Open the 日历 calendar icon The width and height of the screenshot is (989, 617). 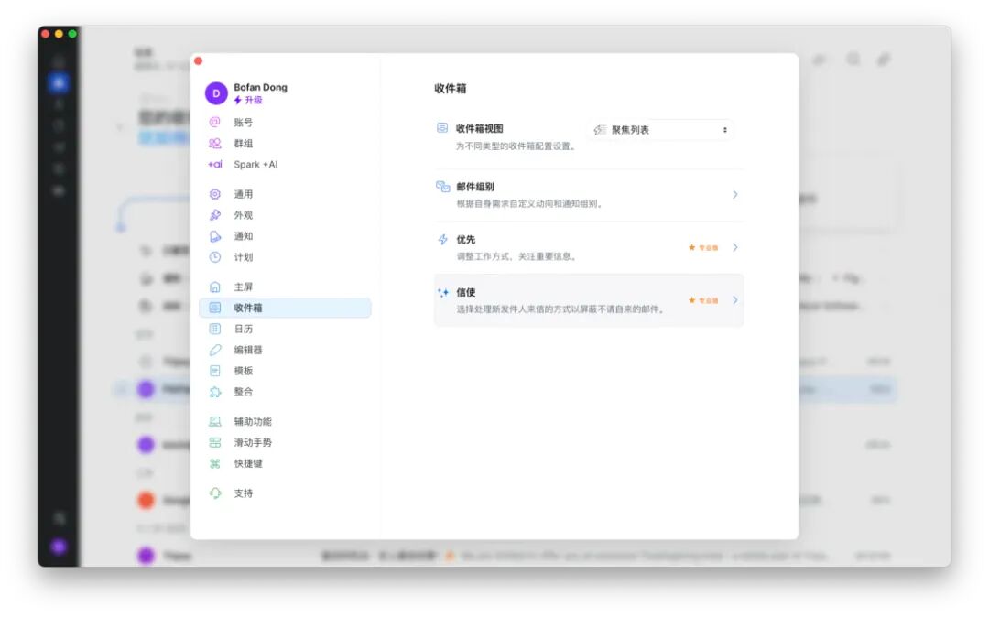[x=215, y=329]
